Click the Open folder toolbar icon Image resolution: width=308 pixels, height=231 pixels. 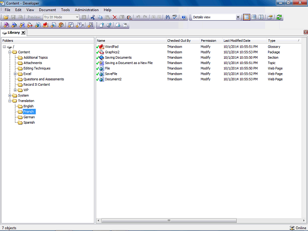(x=6, y=17)
